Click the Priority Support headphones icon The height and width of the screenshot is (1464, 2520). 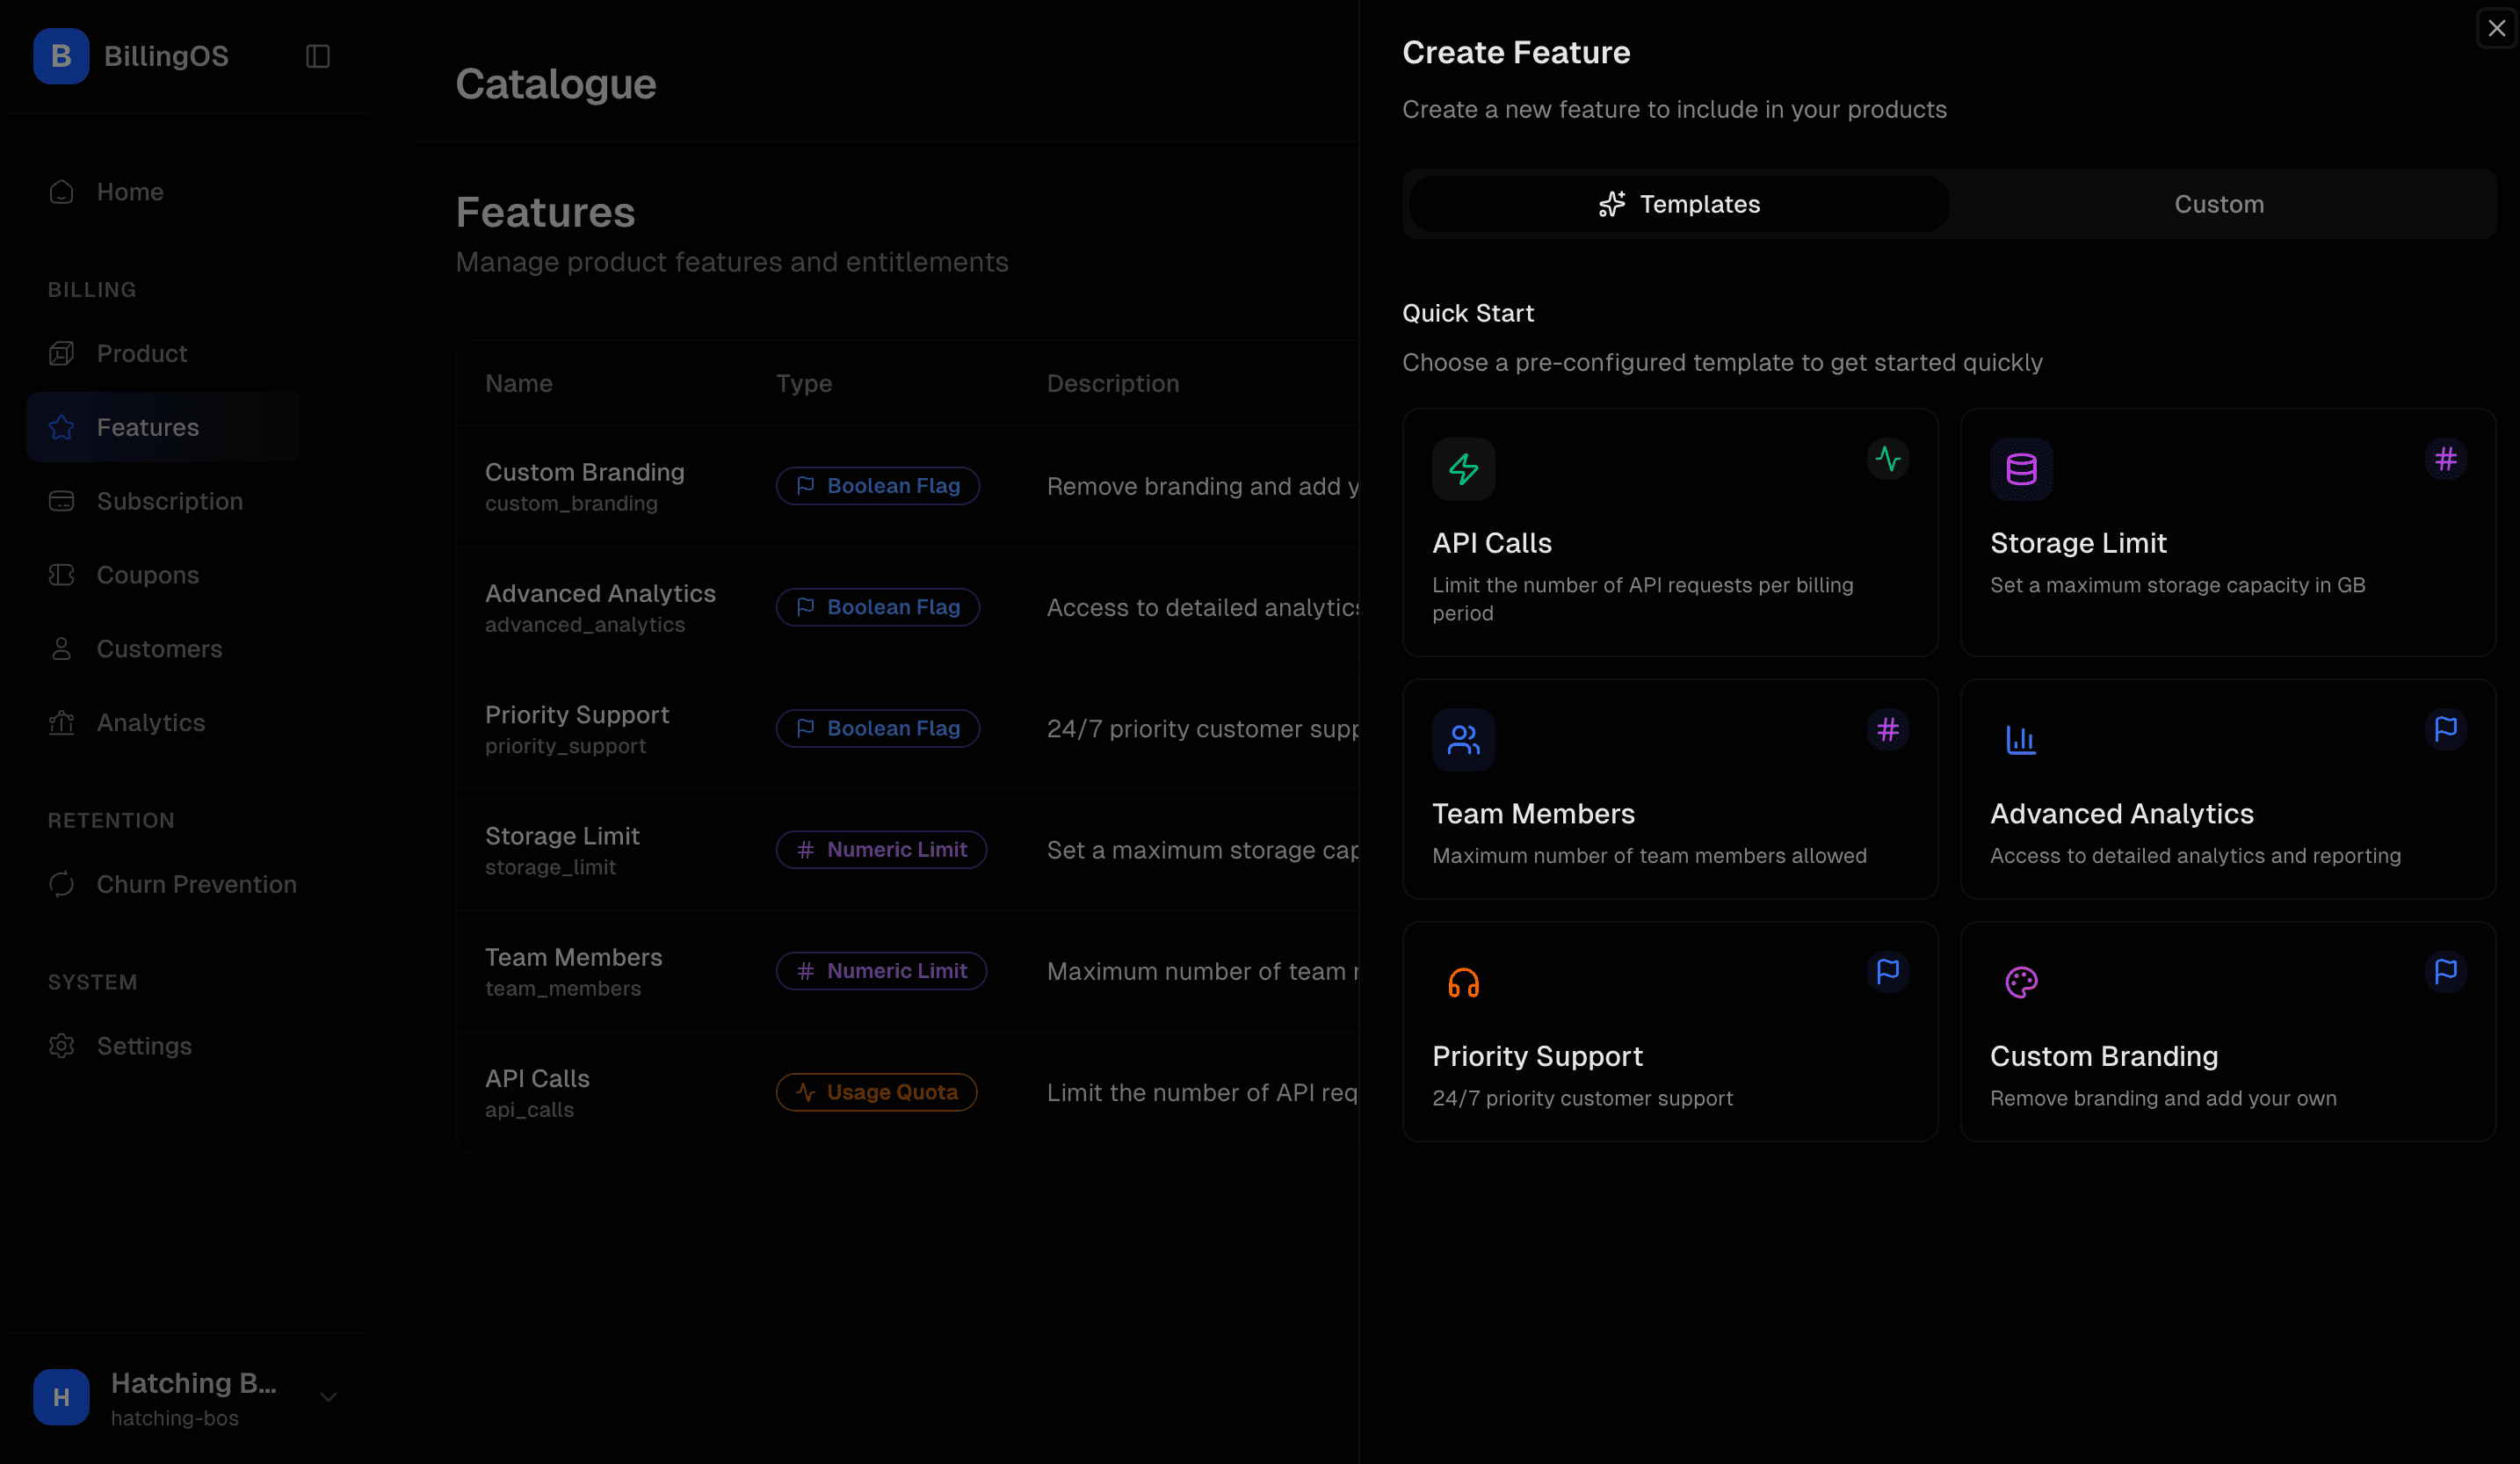click(1463, 982)
